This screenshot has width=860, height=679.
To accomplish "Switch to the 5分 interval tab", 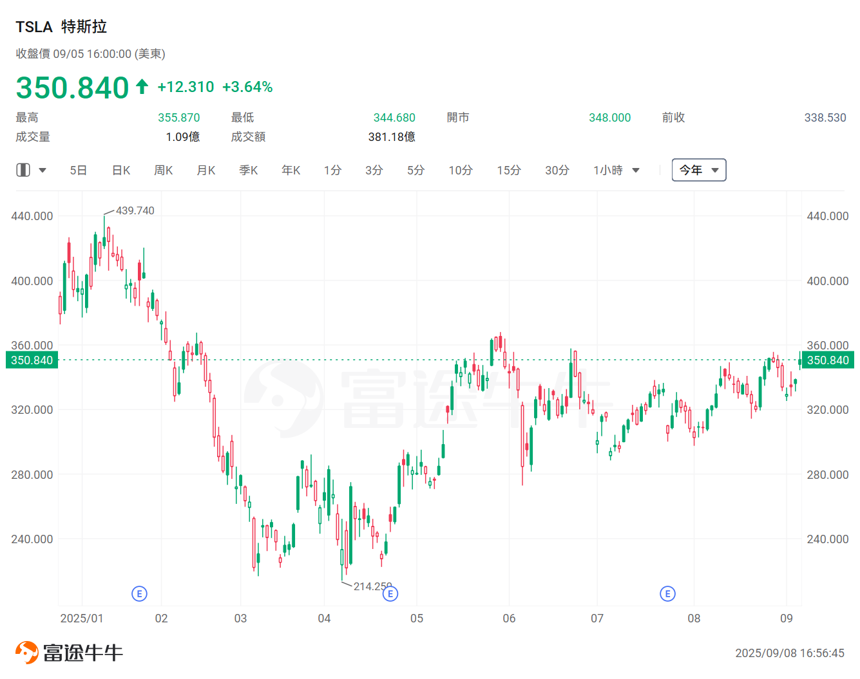I will pos(416,170).
